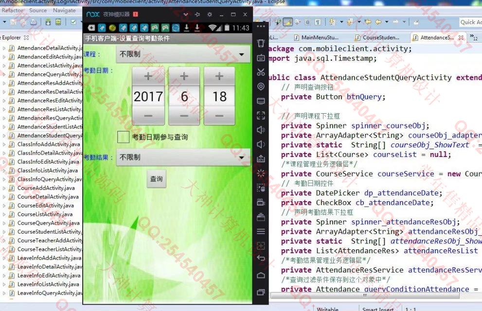482x311 pixels.
Task: Click the Next Annotation arrow icon
Action: (332, 22)
